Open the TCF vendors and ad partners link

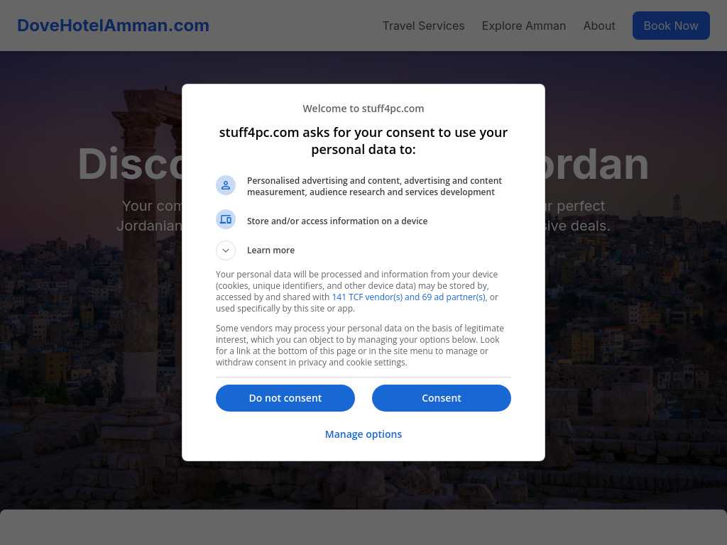[x=409, y=297]
